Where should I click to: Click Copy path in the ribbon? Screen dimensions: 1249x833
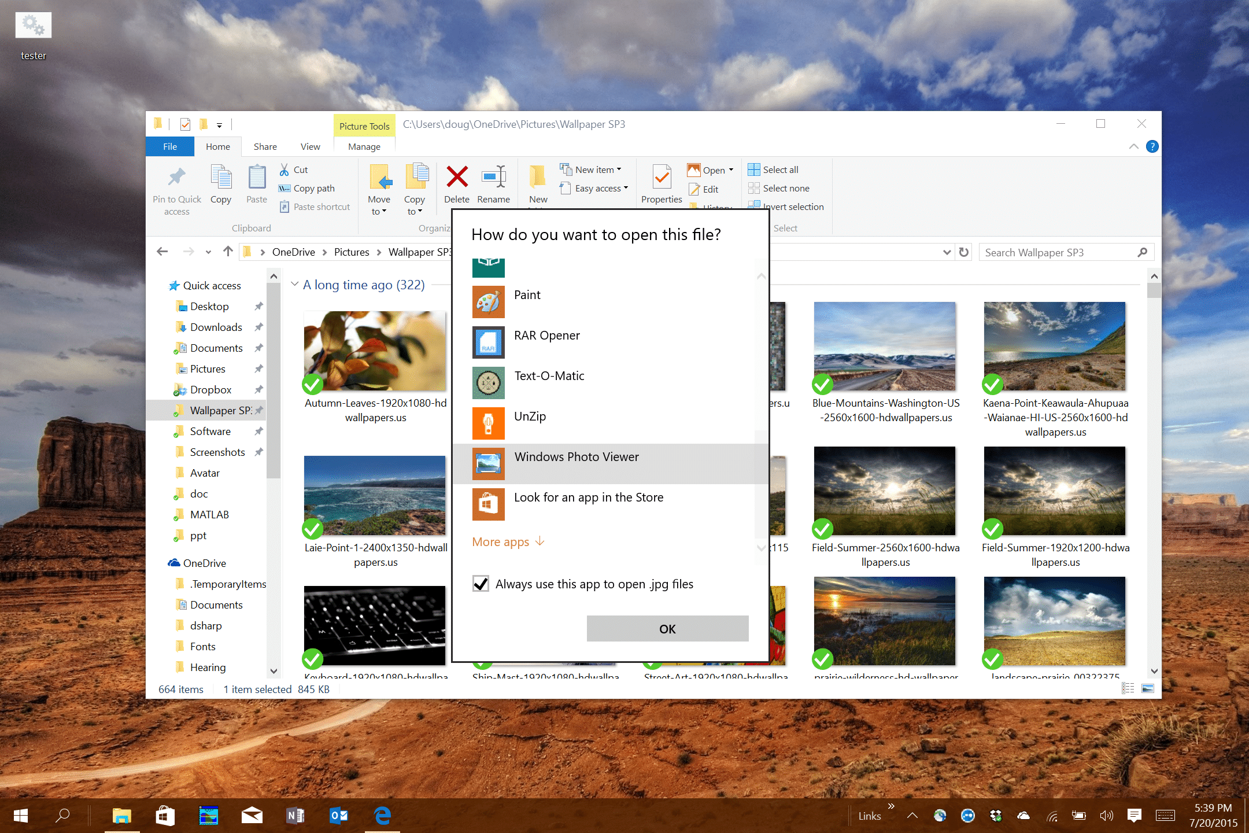coord(307,188)
